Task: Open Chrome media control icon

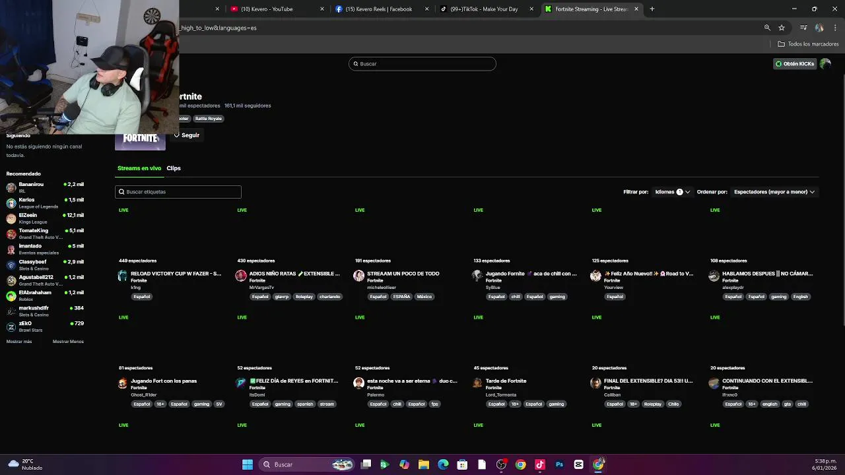Action: point(803,28)
